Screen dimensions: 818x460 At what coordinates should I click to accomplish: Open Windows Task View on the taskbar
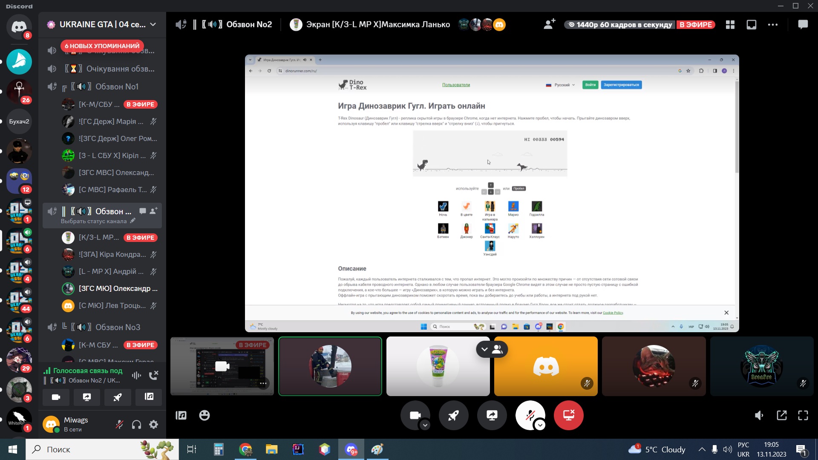click(192, 449)
